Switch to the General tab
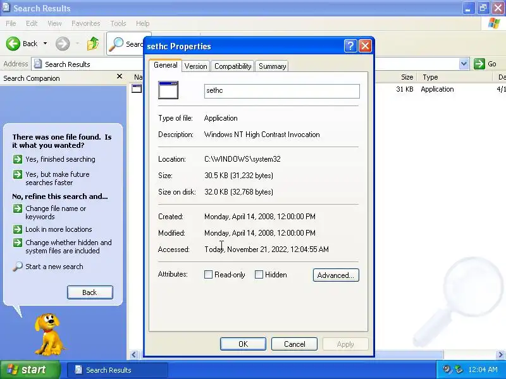 click(x=165, y=65)
